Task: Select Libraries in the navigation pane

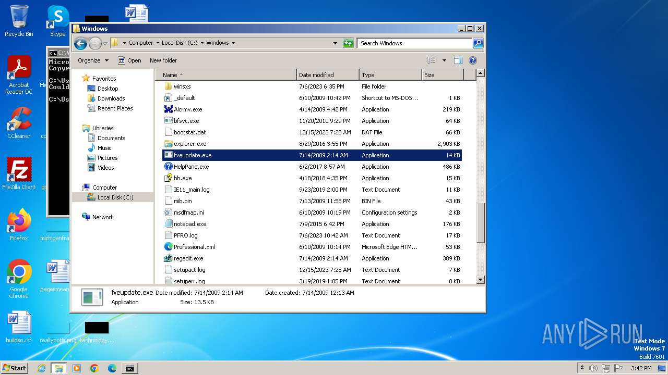Action: coord(103,128)
